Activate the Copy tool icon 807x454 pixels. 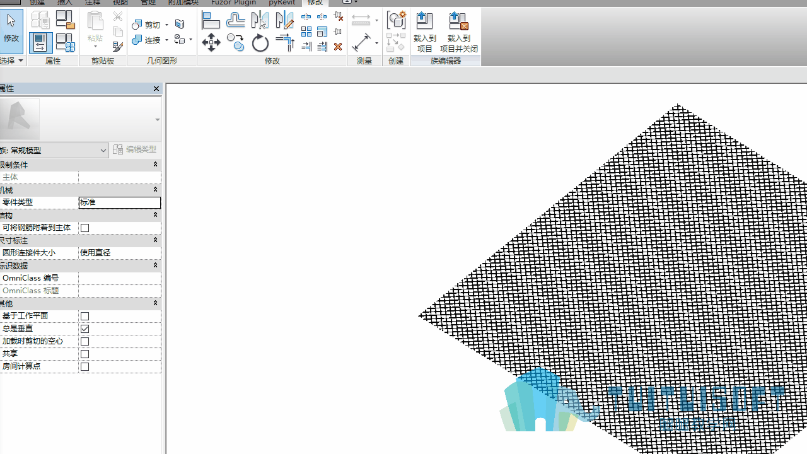tap(235, 43)
